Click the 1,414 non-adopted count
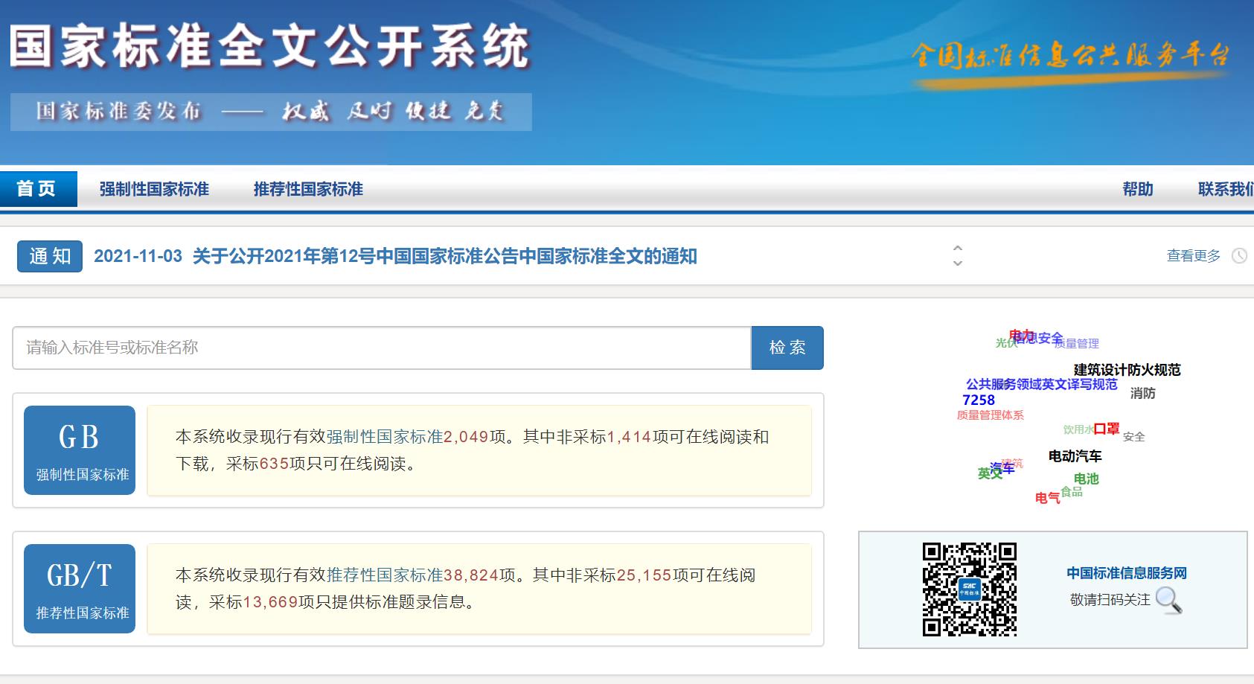This screenshot has height=684, width=1254. coord(629,437)
